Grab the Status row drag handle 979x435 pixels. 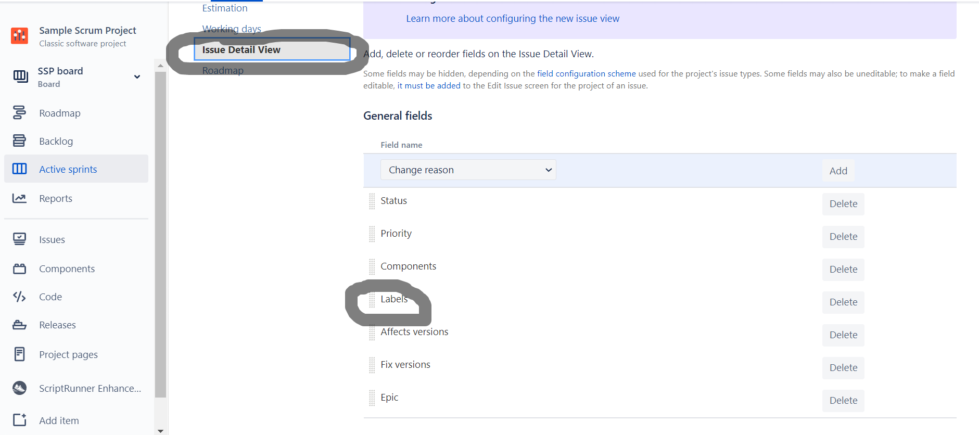pyautogui.click(x=372, y=201)
